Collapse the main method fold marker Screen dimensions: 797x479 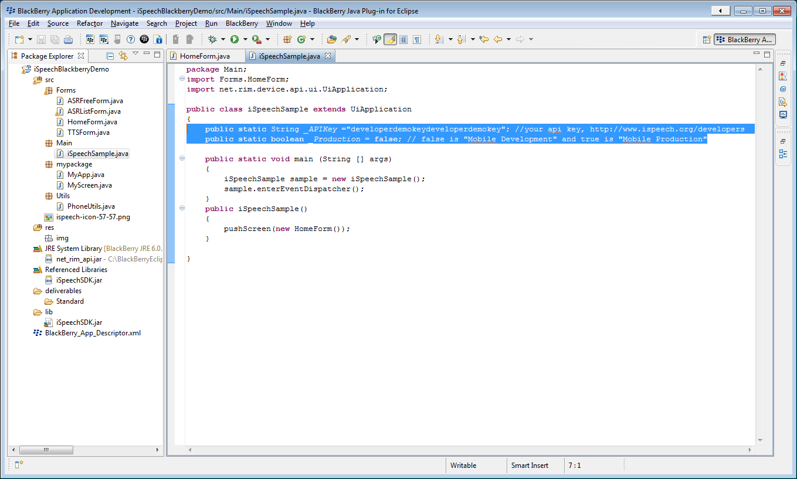[x=182, y=158]
